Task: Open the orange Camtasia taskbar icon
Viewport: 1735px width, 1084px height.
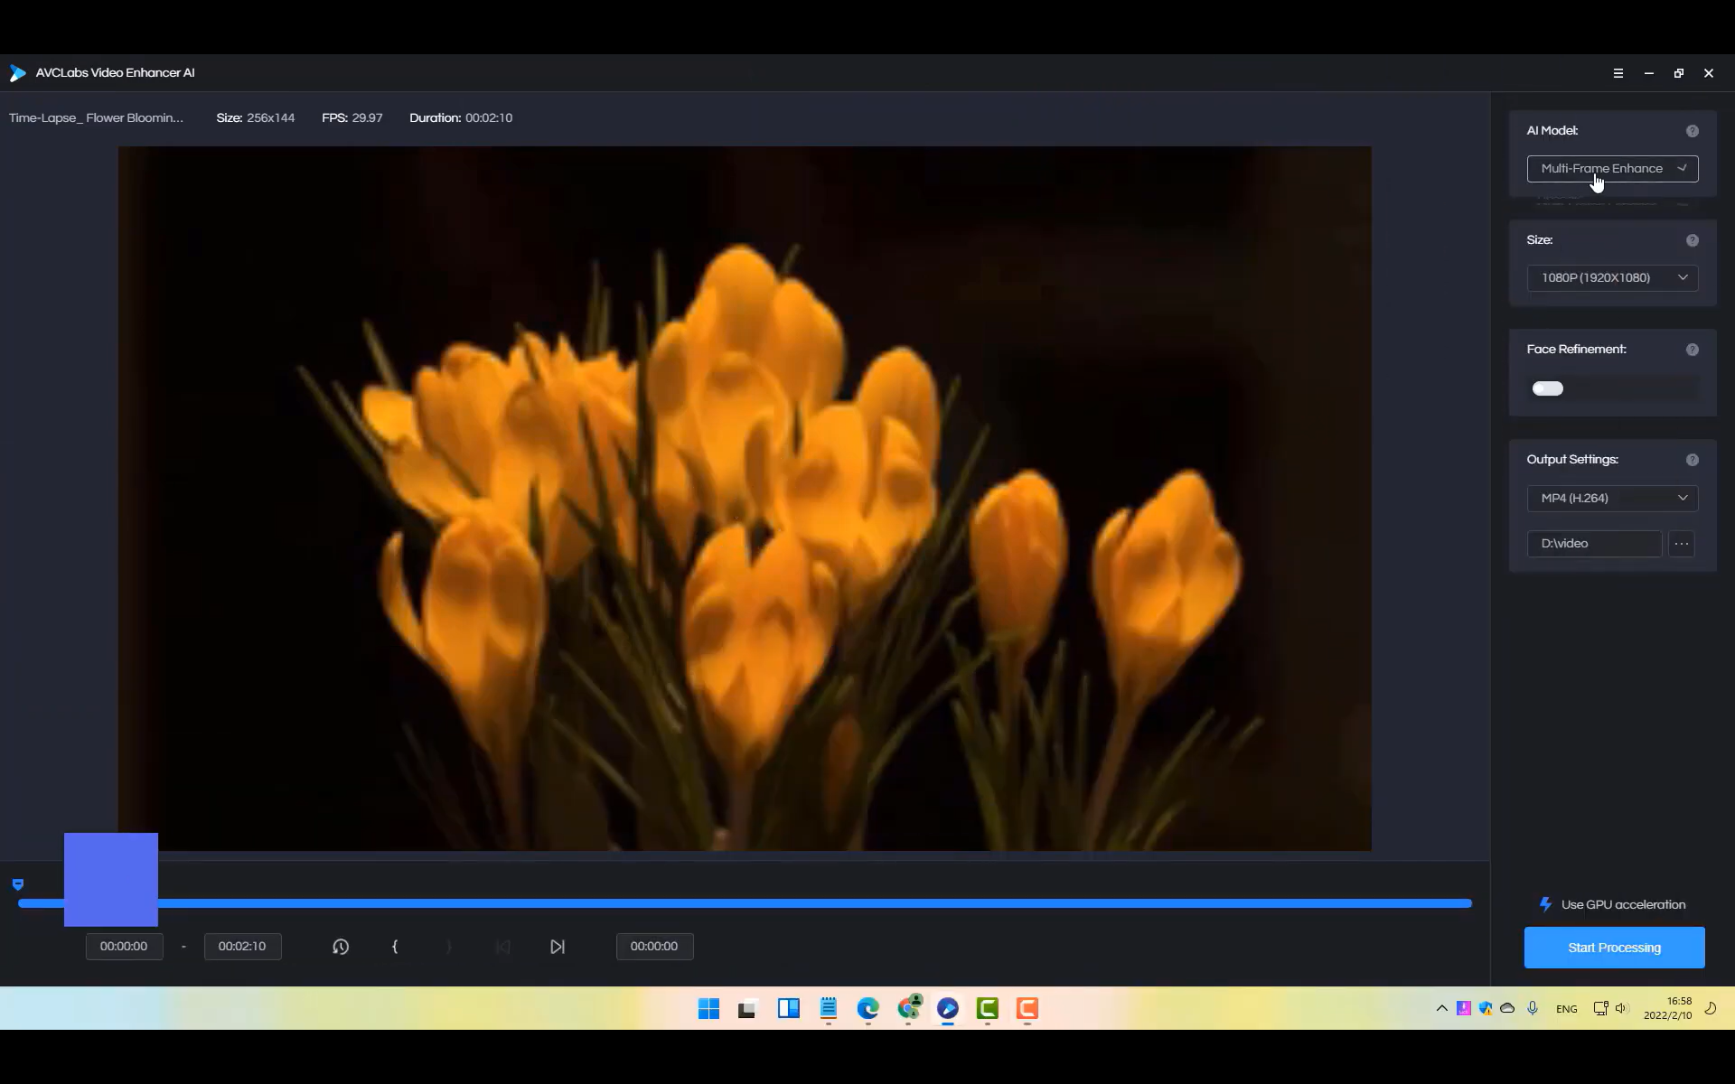Action: [1027, 1008]
